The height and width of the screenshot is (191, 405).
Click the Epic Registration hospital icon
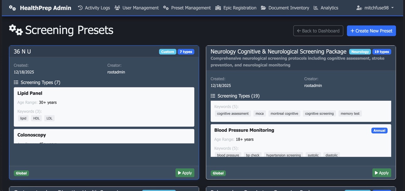[x=218, y=8]
